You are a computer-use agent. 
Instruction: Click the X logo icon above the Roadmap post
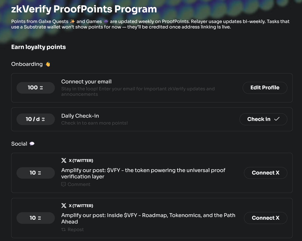64,205
